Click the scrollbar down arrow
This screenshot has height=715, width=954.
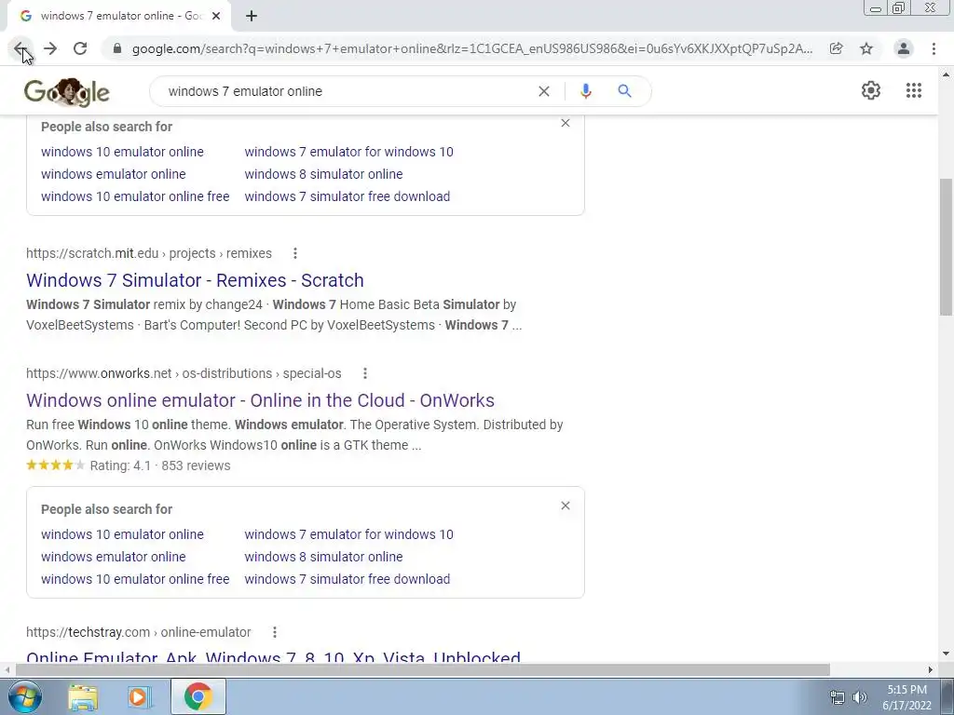click(x=946, y=654)
